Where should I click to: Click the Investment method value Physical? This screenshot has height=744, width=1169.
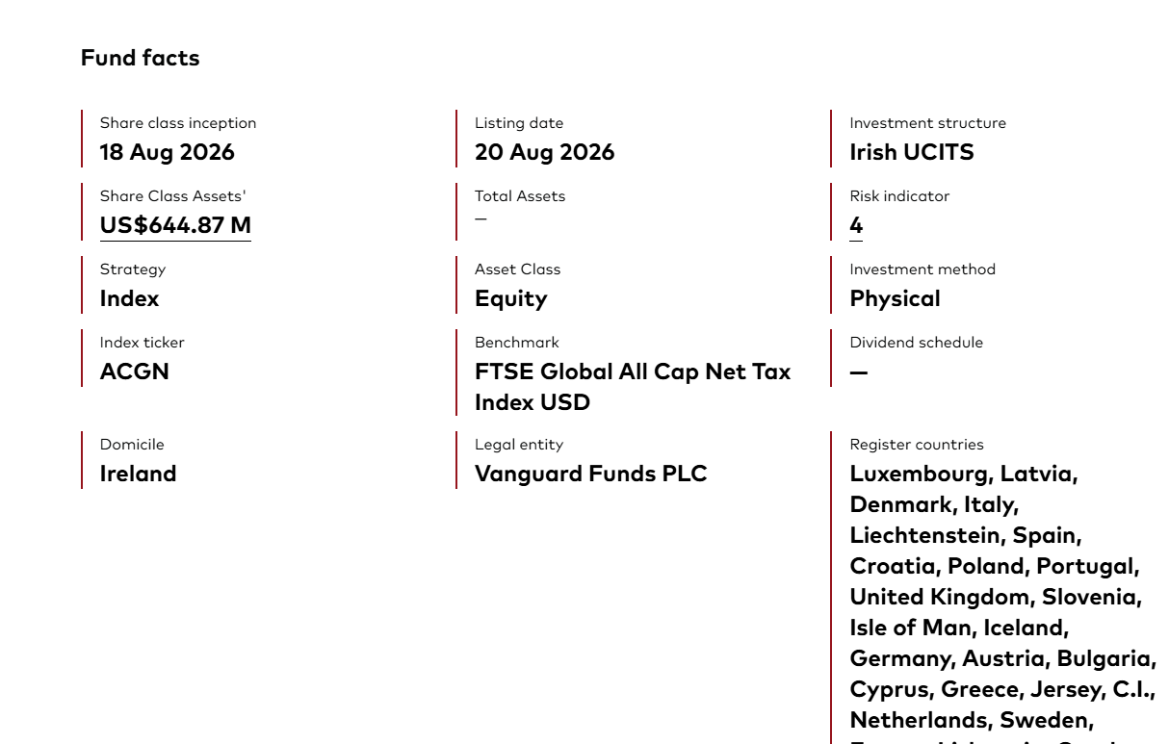[x=896, y=298]
